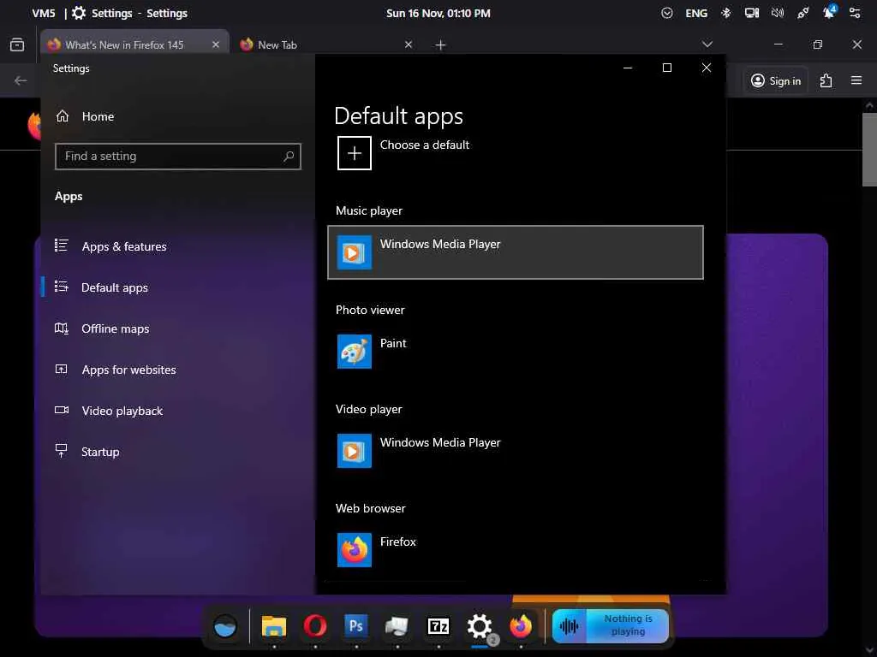Open File Explorer from the dock

pos(274,626)
